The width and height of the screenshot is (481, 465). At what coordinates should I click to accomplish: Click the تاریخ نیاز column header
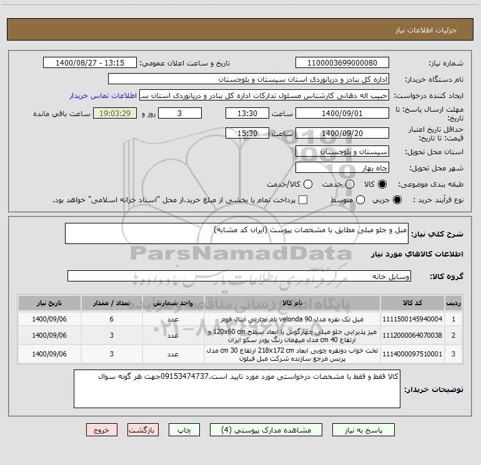coord(49,303)
